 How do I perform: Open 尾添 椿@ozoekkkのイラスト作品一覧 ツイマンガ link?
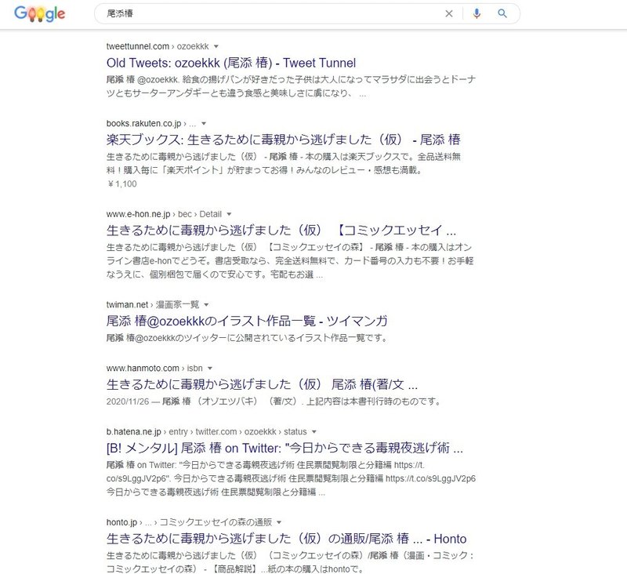pos(247,321)
